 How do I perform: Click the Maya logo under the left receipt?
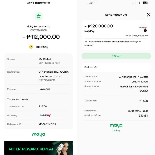point(38,135)
